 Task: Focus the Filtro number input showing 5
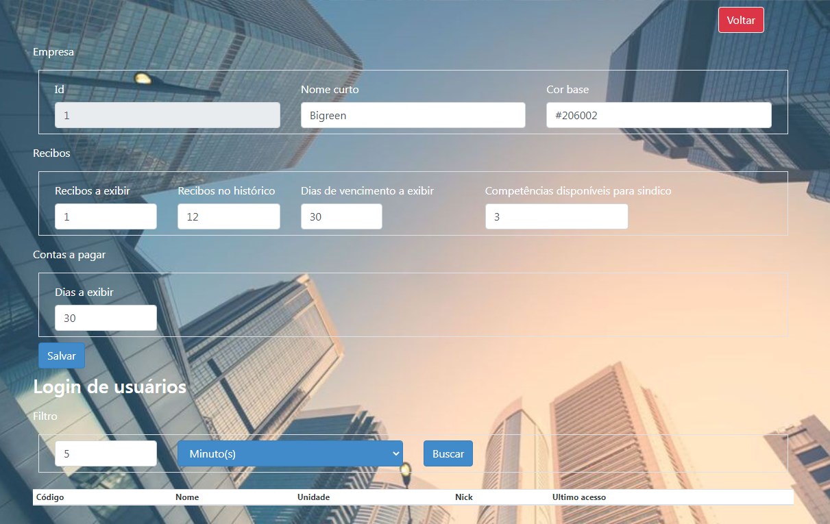pyautogui.click(x=106, y=453)
